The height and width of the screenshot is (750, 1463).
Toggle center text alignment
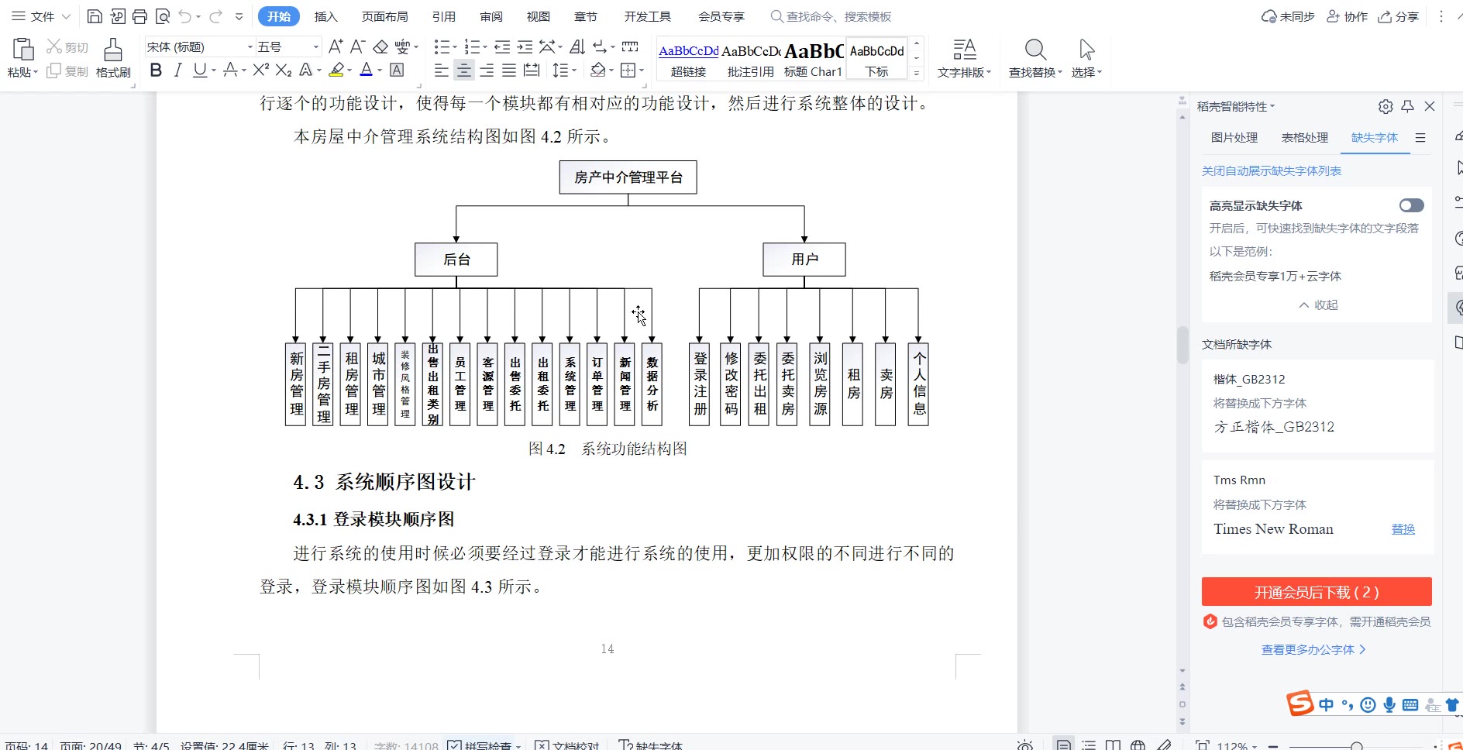[463, 71]
